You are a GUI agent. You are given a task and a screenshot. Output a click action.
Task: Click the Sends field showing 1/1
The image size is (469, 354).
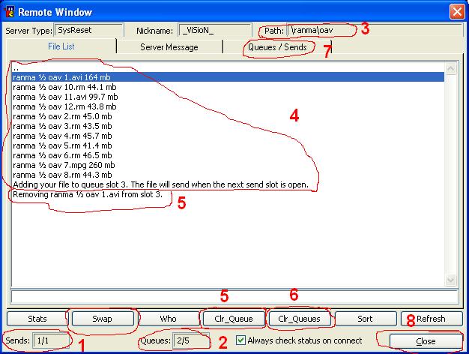[51, 340]
